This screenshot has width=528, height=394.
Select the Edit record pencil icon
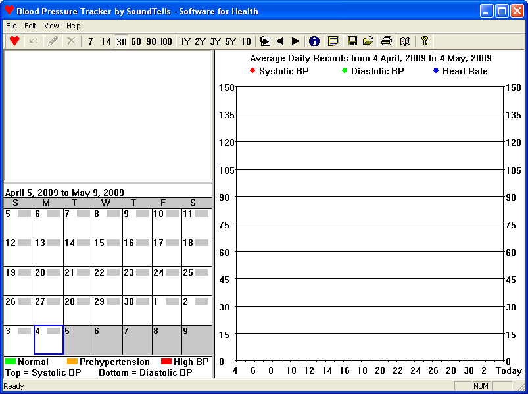click(x=53, y=41)
